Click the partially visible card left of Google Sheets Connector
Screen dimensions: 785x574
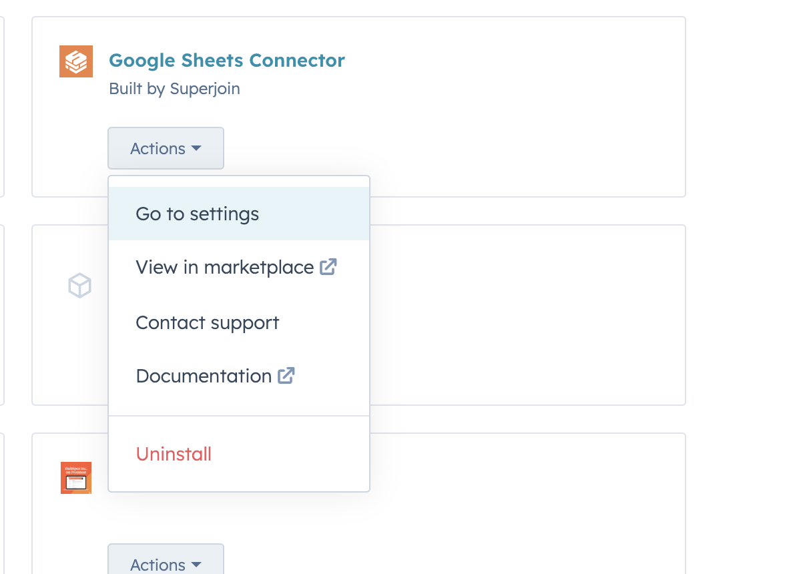click(2, 107)
